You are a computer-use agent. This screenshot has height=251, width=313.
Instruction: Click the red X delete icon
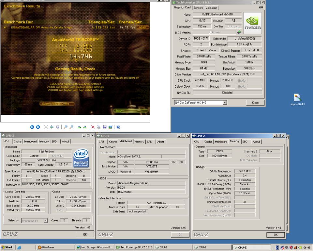click(93, 127)
